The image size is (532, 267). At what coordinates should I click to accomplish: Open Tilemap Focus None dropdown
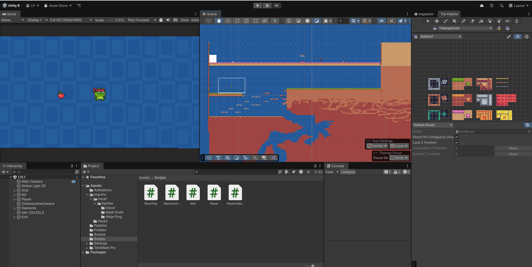(x=399, y=158)
